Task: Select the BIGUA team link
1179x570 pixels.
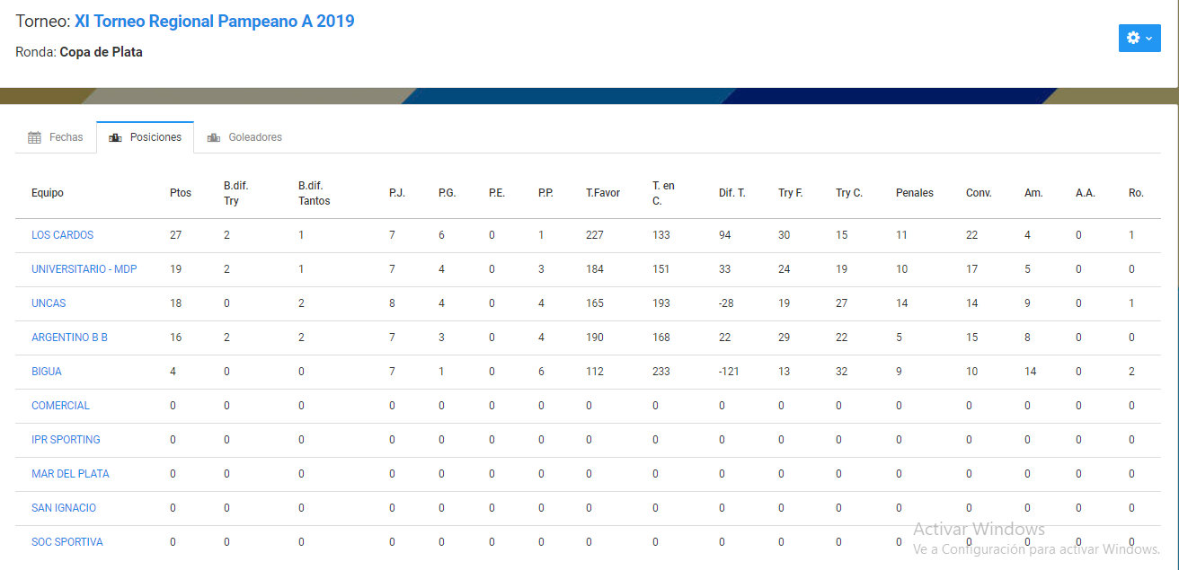Action: coord(47,372)
